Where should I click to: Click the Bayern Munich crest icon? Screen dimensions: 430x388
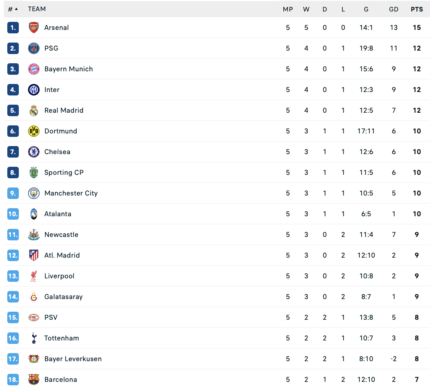[x=34, y=69]
